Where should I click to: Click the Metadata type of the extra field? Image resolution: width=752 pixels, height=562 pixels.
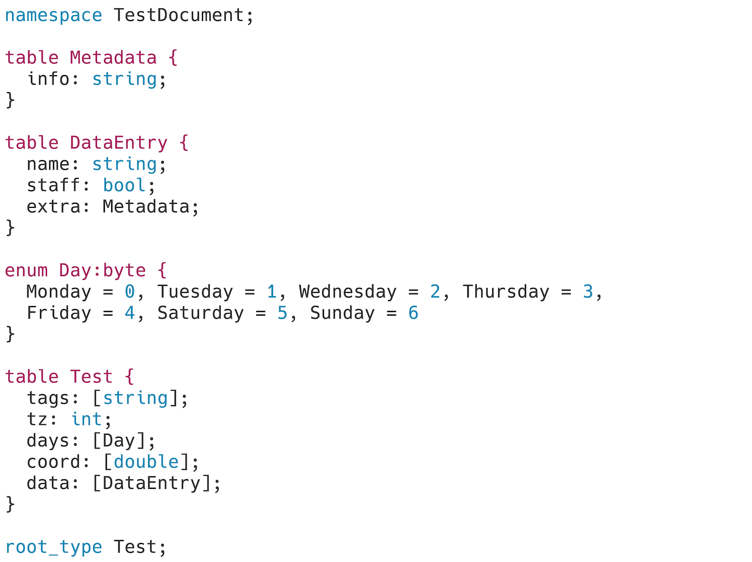(146, 206)
